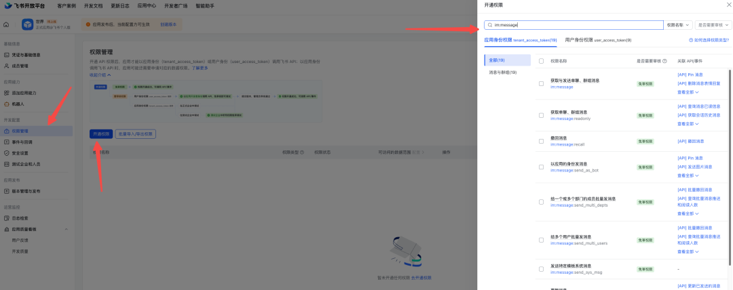Expand 查看全部 in the send_multi_users row
This screenshot has width=733, height=290.
tap(688, 251)
